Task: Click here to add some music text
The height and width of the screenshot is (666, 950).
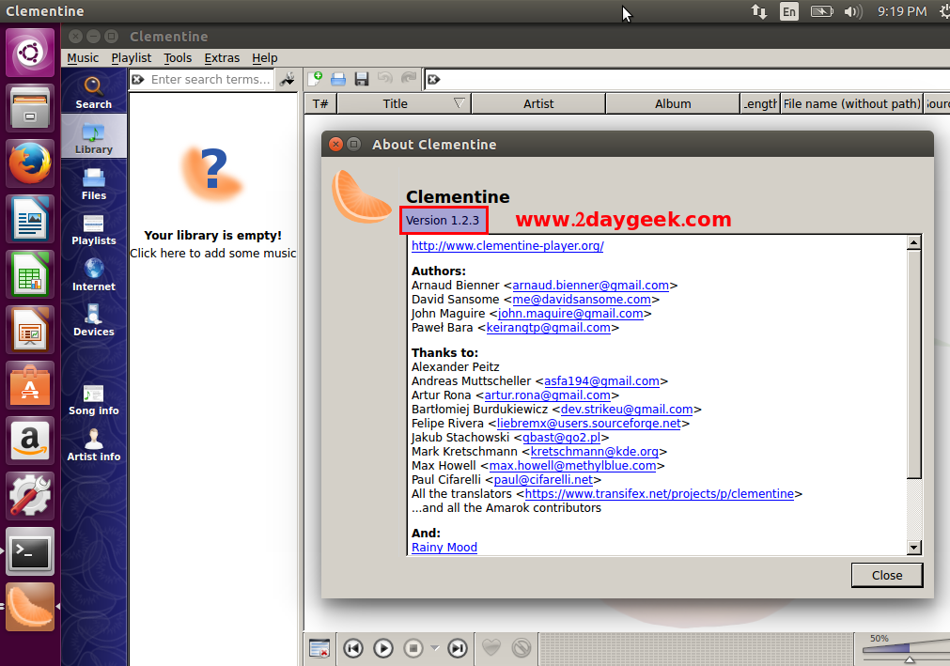Action: click(x=212, y=253)
